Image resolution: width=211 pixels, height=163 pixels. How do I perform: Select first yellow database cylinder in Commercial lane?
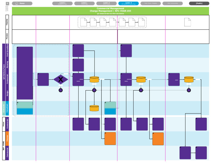coord(94,79)
